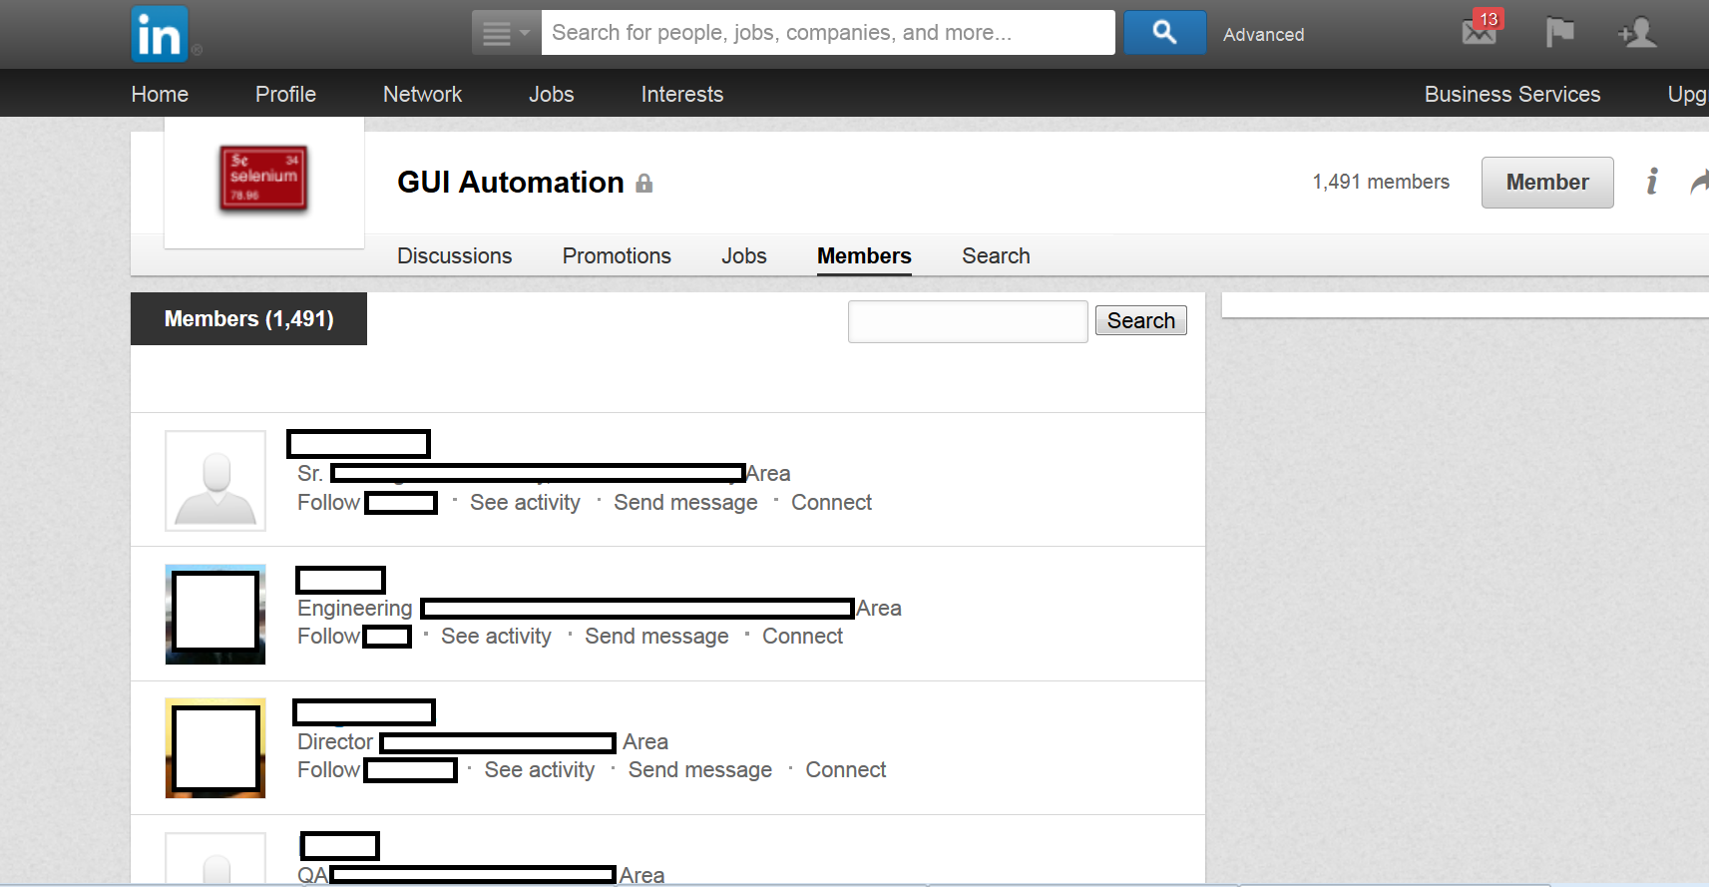
Task: Click the member search text box
Action: (968, 321)
